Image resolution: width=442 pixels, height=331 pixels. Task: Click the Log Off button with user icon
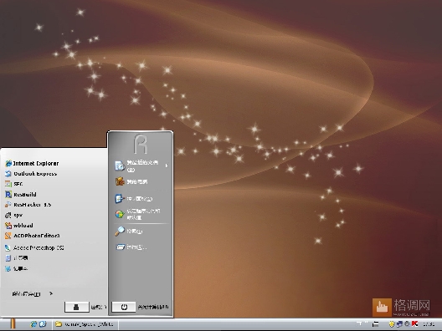77,307
